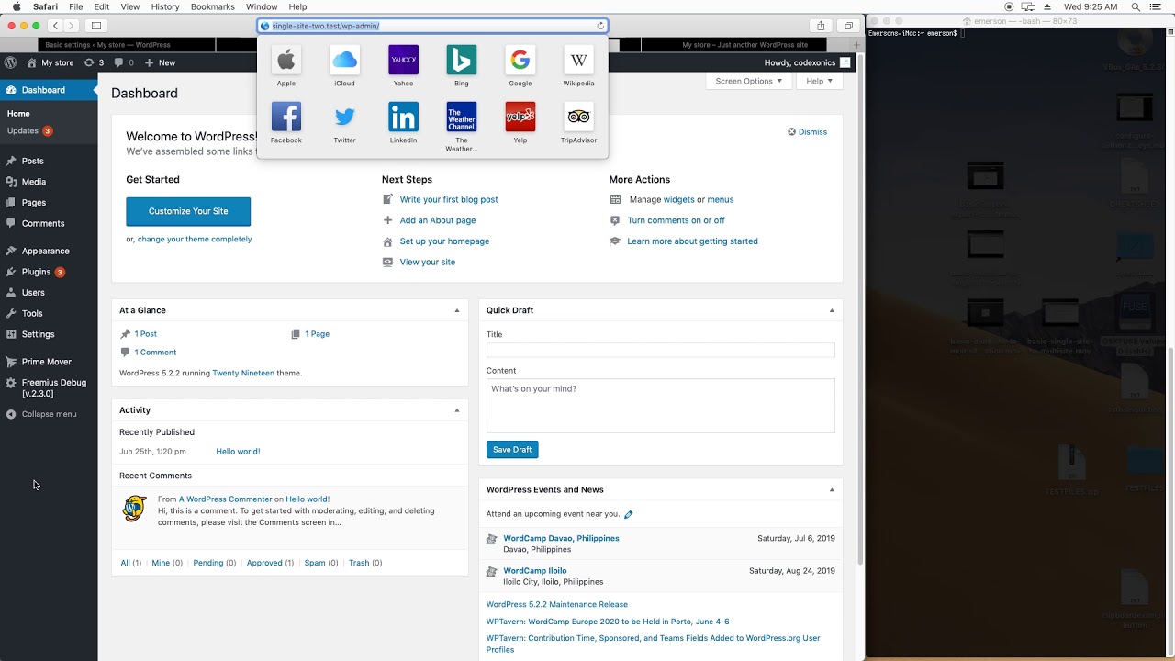Open Write your first blog post link
Image resolution: width=1175 pixels, height=661 pixels.
[449, 199]
